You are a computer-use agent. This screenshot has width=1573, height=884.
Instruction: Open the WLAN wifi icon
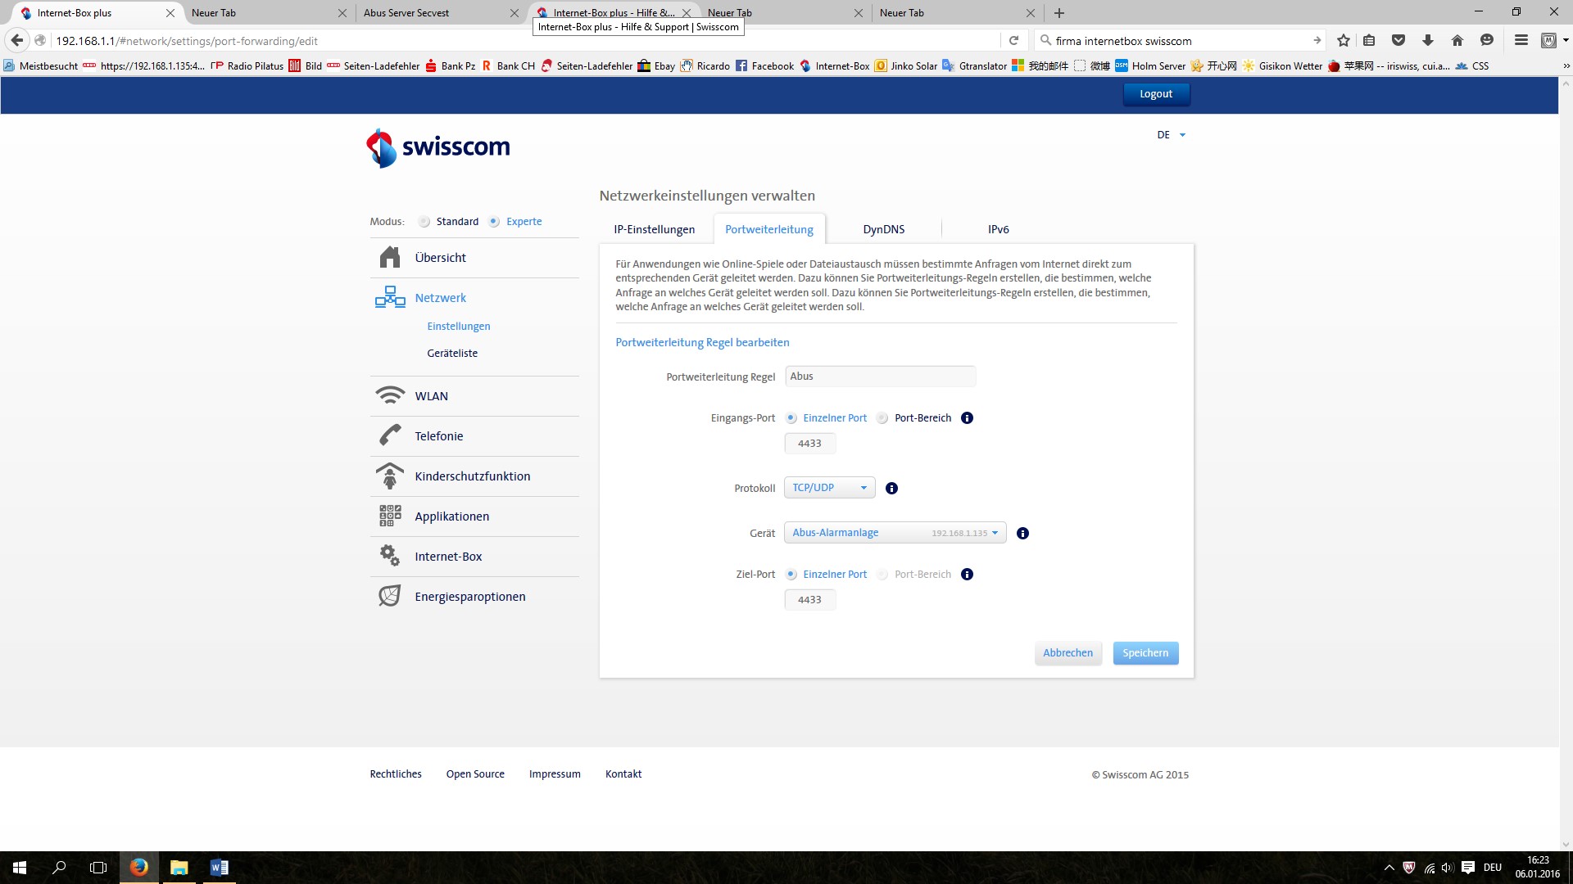(x=390, y=395)
